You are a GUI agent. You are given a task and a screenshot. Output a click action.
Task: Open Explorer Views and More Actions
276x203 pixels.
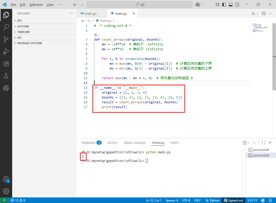tap(71, 13)
